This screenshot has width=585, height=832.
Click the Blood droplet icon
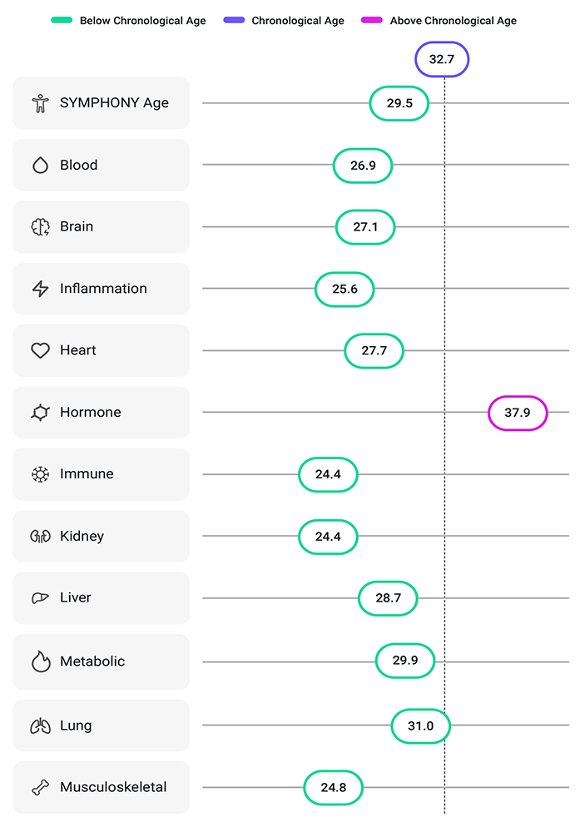pos(40,165)
